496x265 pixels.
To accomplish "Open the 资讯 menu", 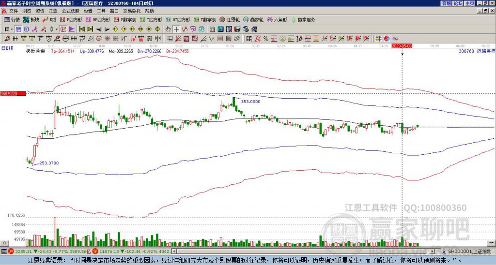I will click(40, 11).
